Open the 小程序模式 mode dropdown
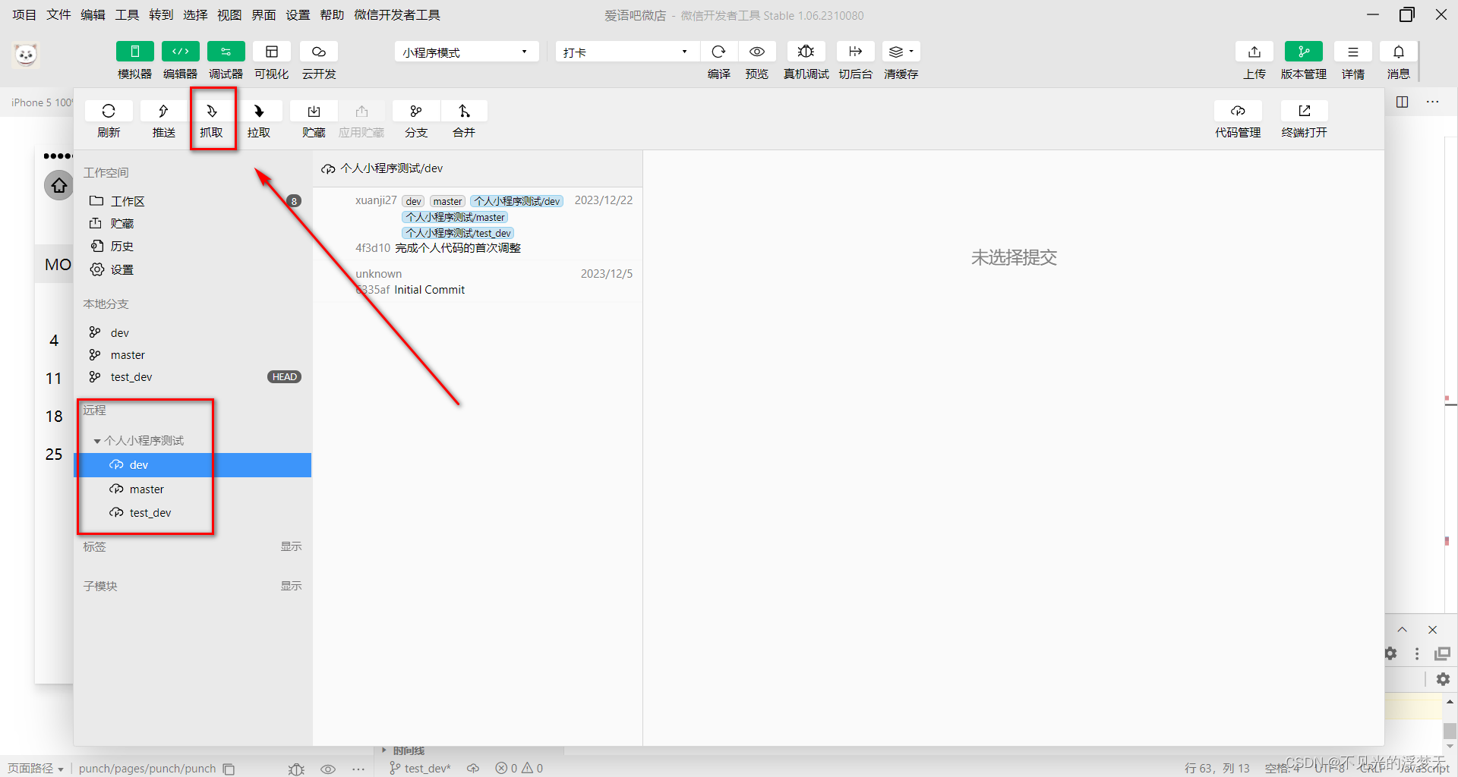The image size is (1458, 777). click(466, 52)
